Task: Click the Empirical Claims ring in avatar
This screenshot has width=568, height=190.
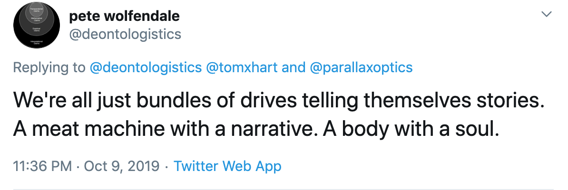Action: click(x=37, y=28)
